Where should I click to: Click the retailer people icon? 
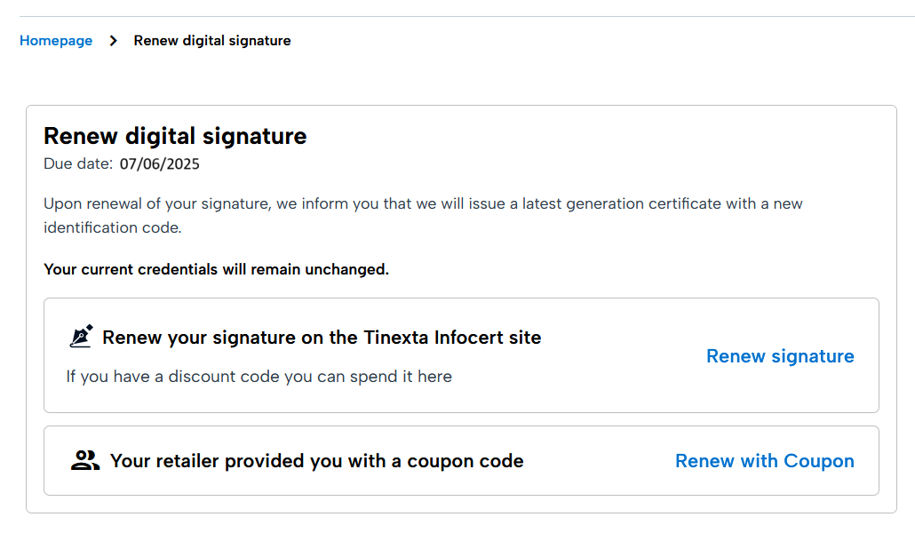pyautogui.click(x=84, y=460)
